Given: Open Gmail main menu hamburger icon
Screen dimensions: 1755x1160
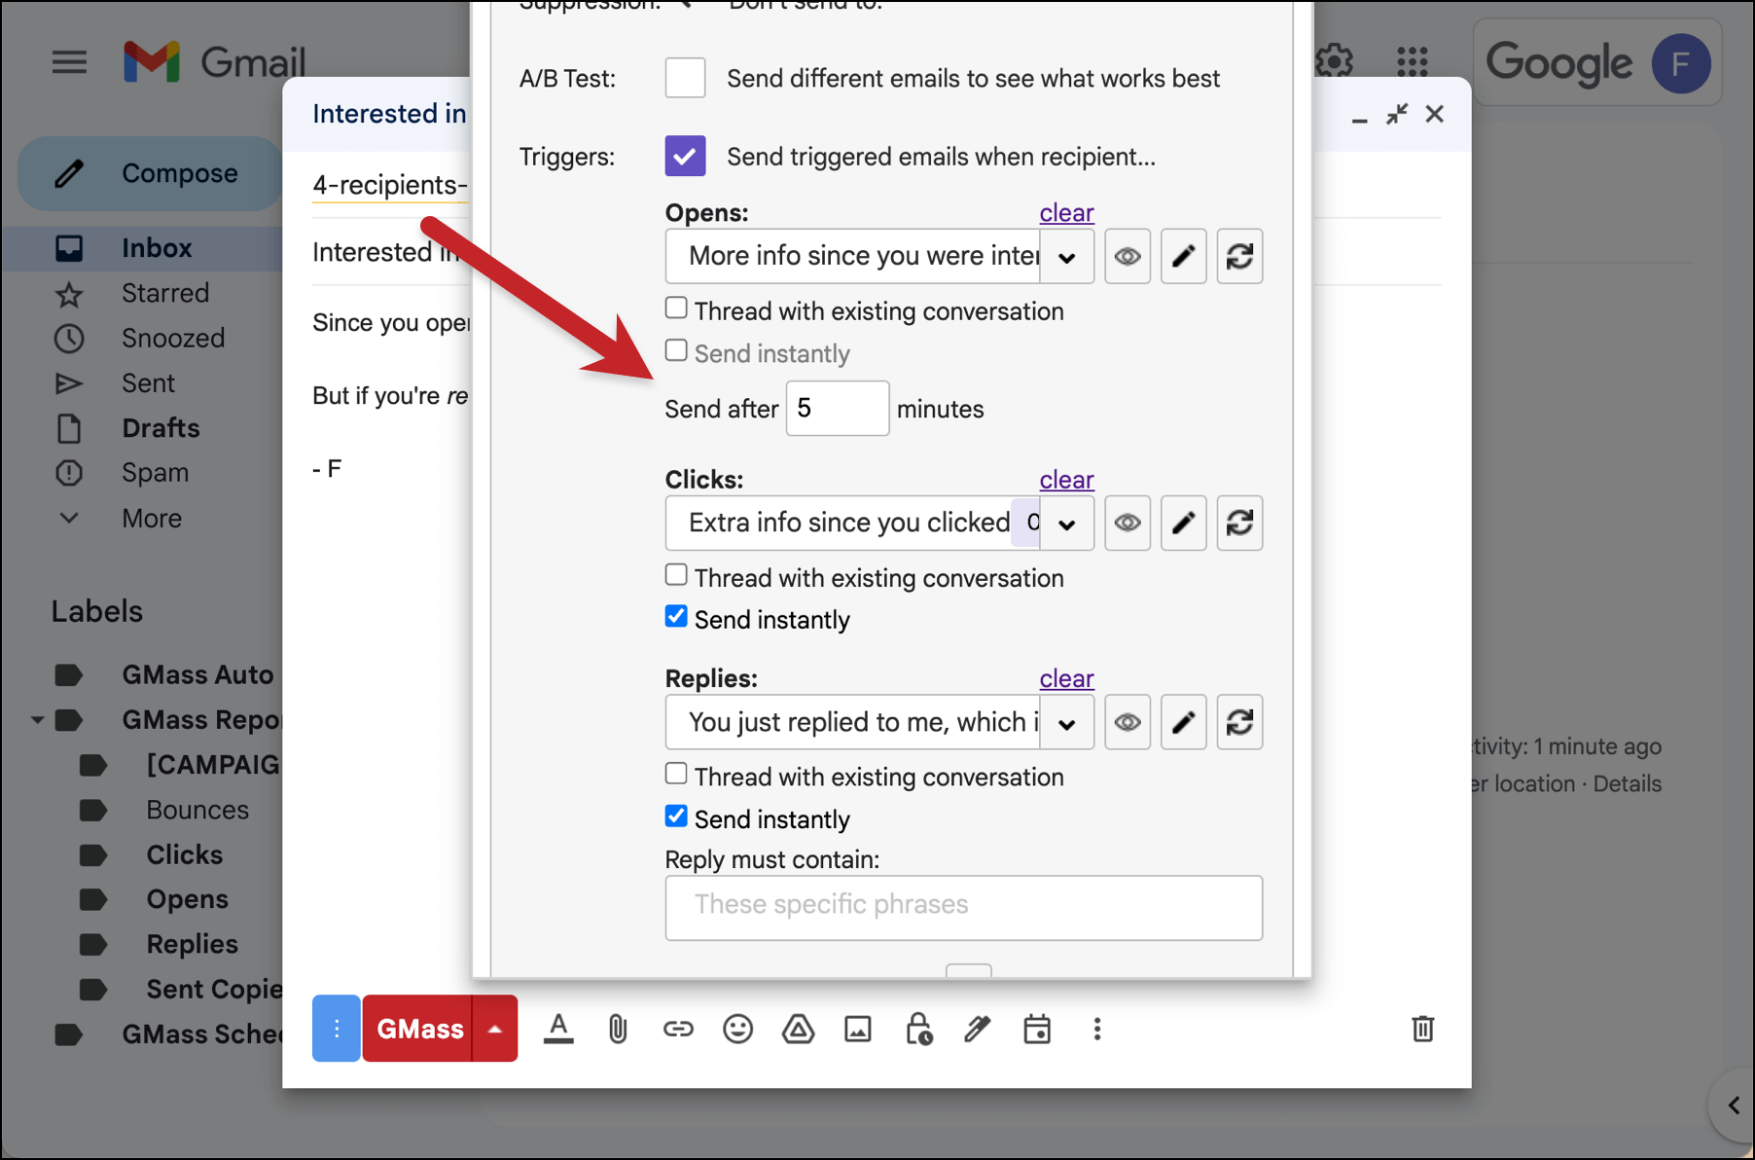Looking at the screenshot, I should click(x=69, y=63).
